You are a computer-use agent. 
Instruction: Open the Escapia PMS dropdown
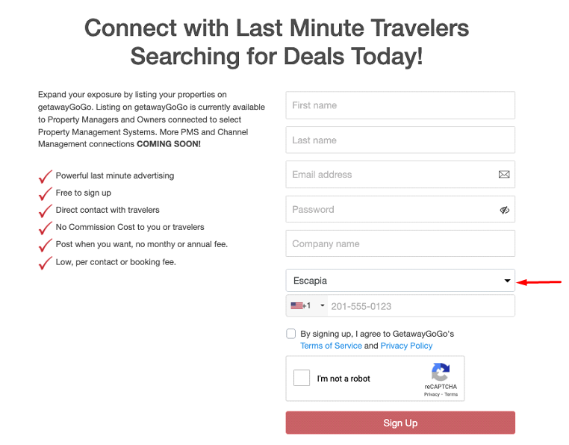400,280
